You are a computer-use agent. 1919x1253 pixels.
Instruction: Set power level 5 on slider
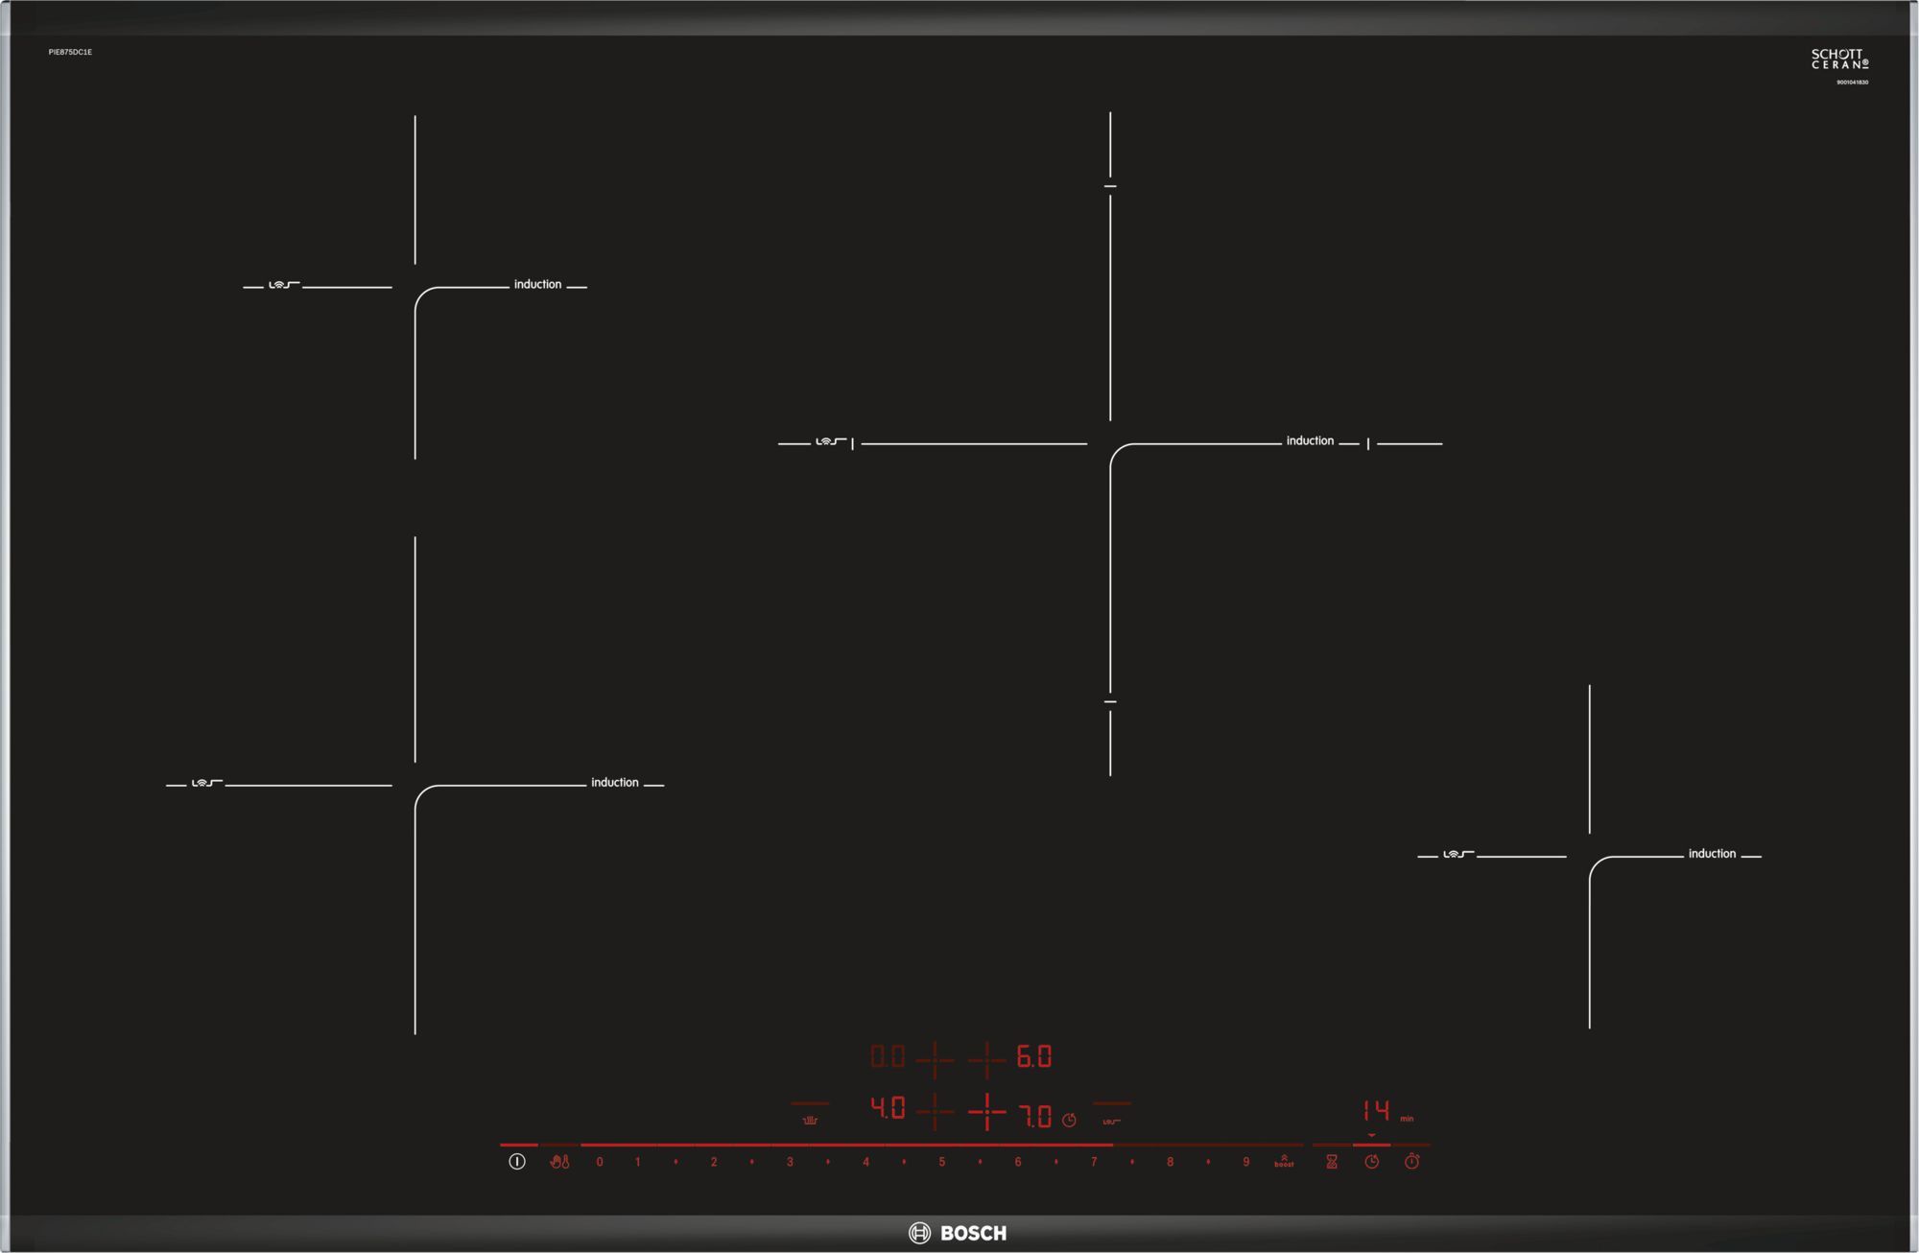point(941,1162)
